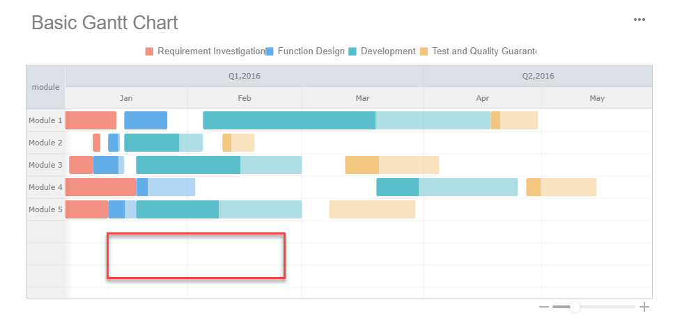Click Module 2 small red Requirement bar
Screen dimensions: 689x327
(97, 143)
